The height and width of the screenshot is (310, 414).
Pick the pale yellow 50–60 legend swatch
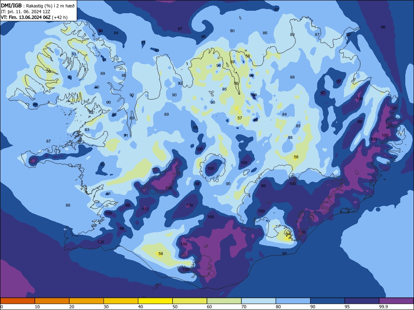pyautogui.click(x=190, y=301)
